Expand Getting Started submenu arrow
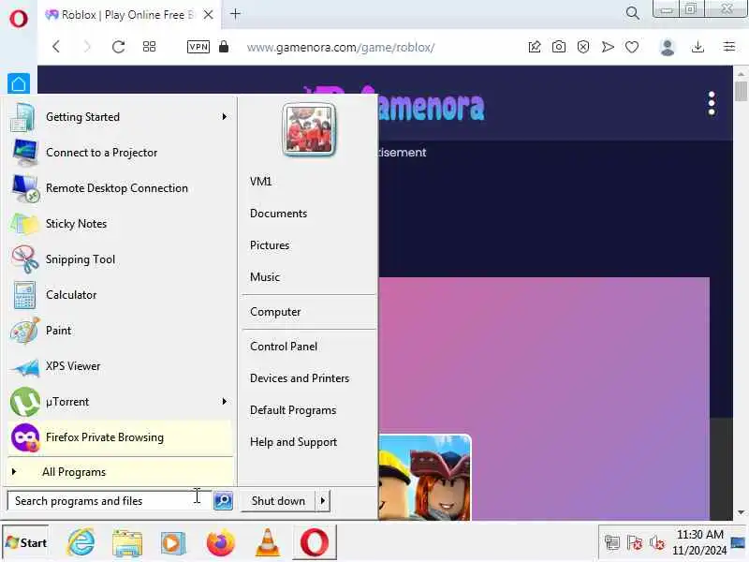This screenshot has height=562, width=749. 224,116
